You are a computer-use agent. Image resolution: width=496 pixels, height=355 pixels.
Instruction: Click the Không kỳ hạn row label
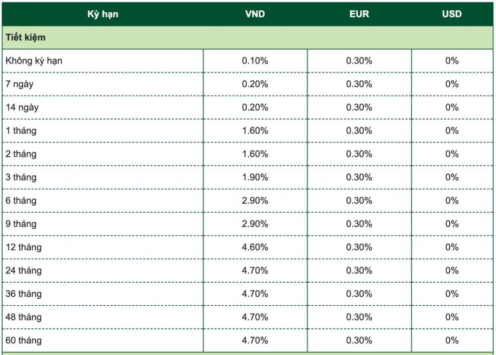34,61
